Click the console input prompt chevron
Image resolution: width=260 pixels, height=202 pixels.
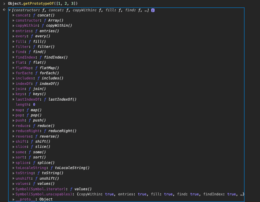[x=4, y=4]
